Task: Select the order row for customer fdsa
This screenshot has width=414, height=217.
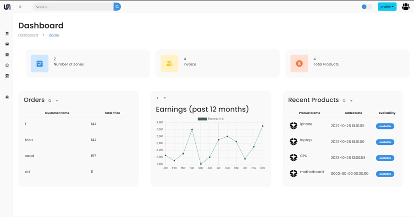Action: click(79, 140)
